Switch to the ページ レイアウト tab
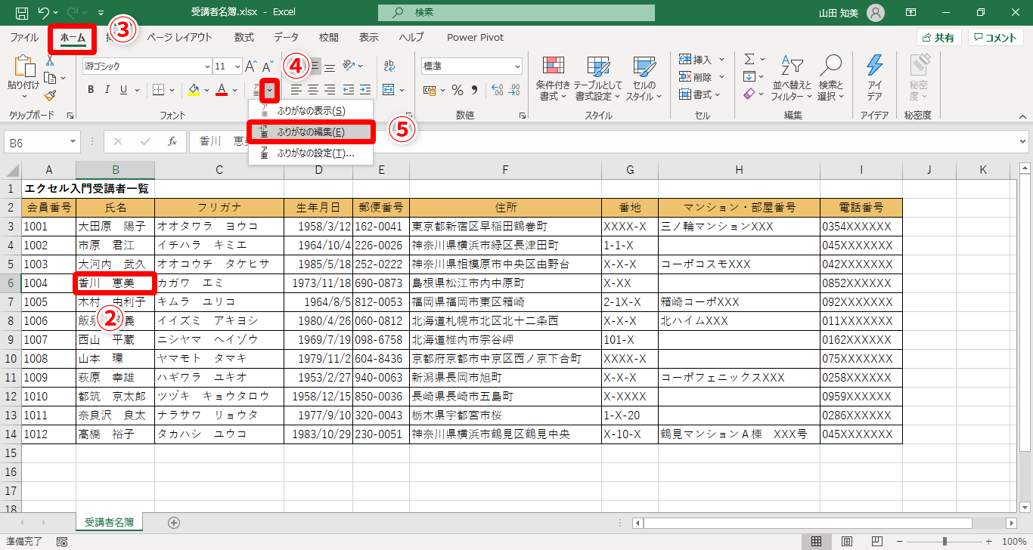The width and height of the screenshot is (1033, 550). [179, 38]
